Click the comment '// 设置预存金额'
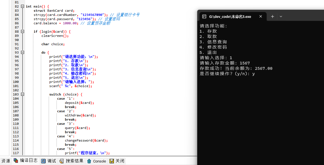 point(95,23)
